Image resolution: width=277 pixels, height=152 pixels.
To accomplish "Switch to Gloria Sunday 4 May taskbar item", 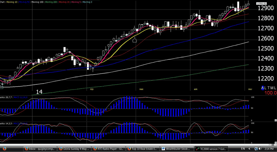I will click(x=75, y=148).
